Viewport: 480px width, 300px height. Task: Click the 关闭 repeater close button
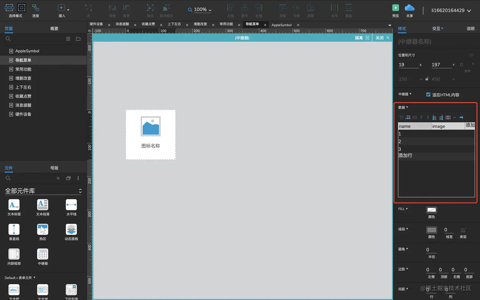click(x=382, y=38)
